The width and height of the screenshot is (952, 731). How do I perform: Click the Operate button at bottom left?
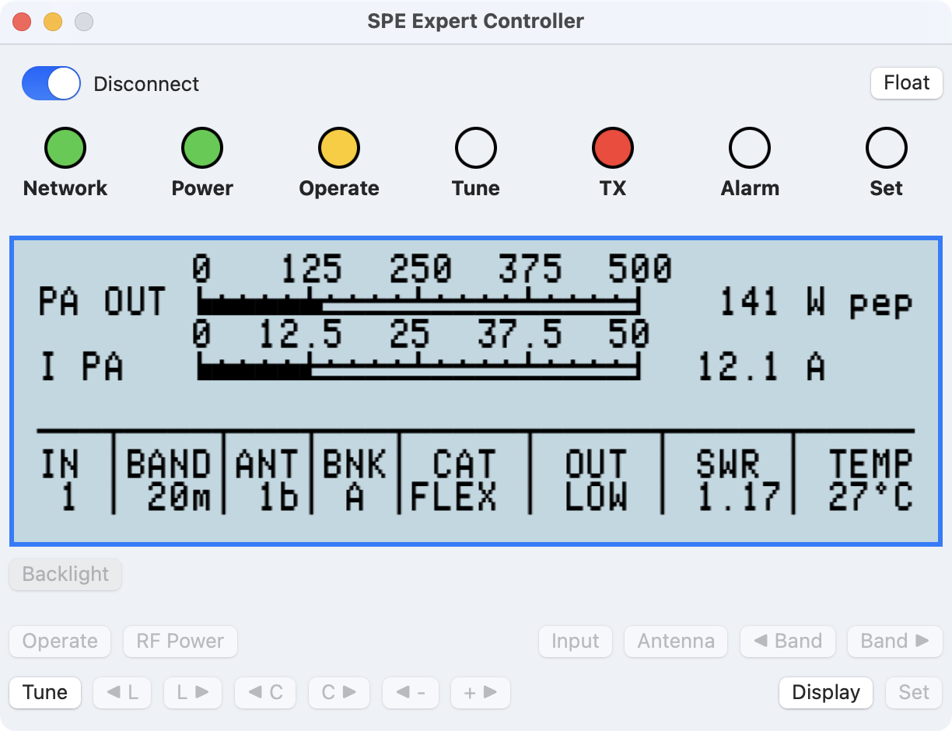[60, 642]
